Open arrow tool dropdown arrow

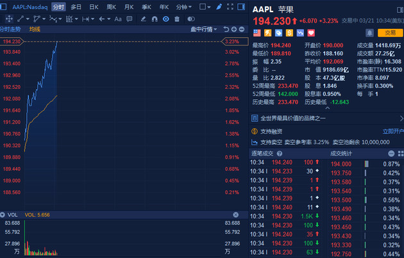pyautogui.click(x=109, y=19)
